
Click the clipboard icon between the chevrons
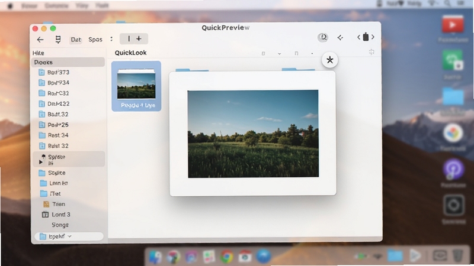tap(366, 37)
